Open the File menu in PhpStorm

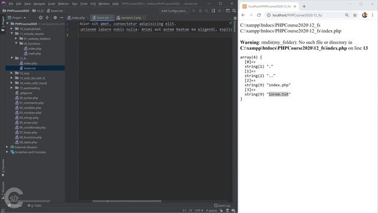11,4
